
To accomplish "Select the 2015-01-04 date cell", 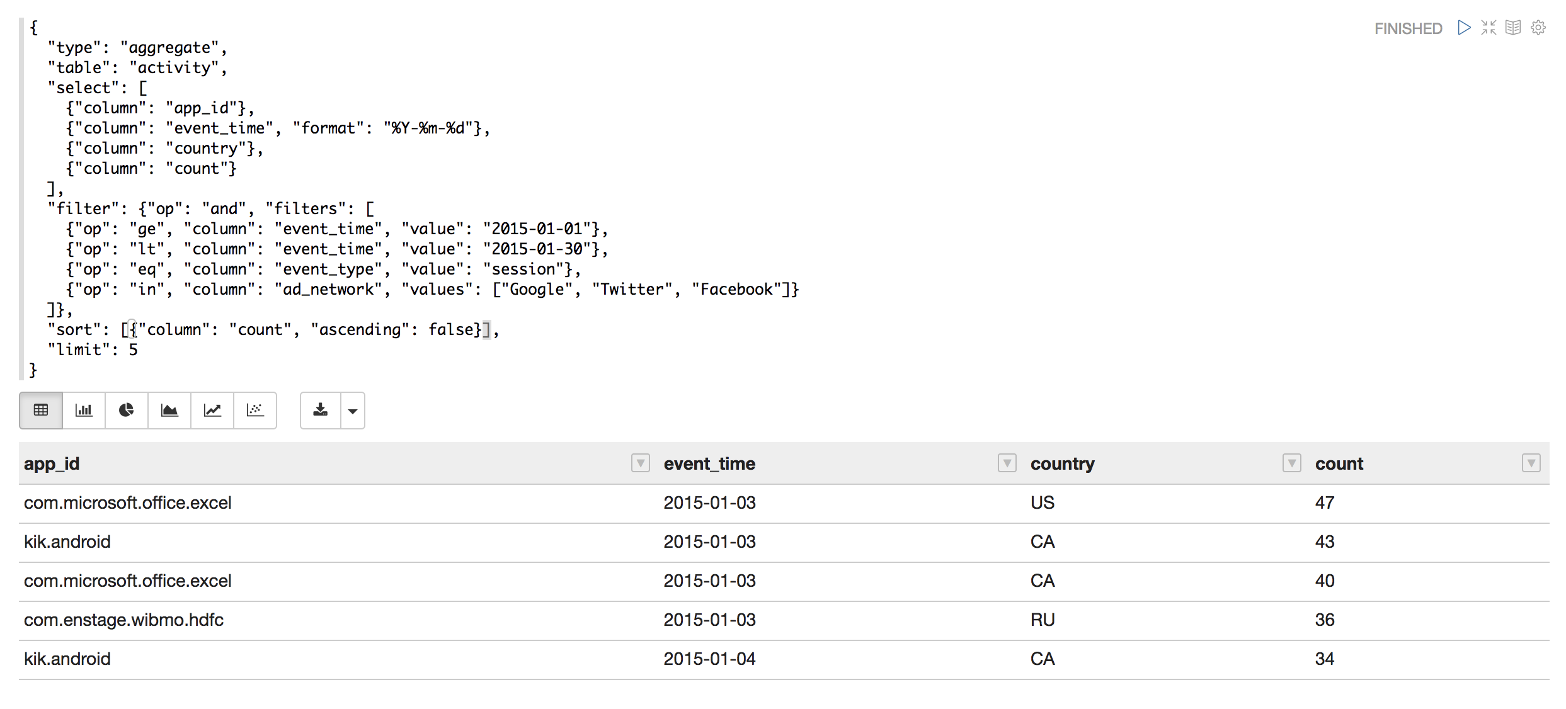I will (709, 659).
